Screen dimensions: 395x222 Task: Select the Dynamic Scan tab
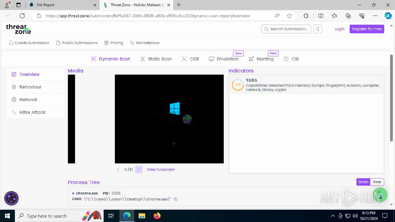pos(110,59)
